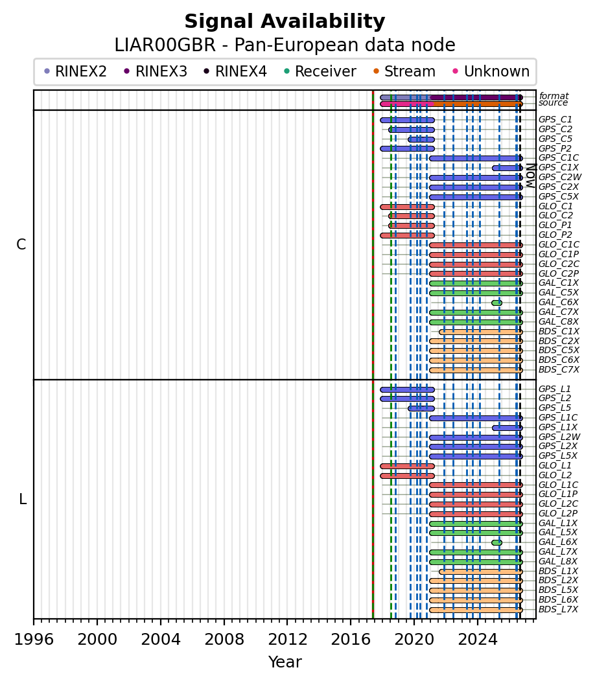Click the GPS_L1X row label
Image resolution: width=595 pixels, height=683 pixels.
click(x=559, y=427)
